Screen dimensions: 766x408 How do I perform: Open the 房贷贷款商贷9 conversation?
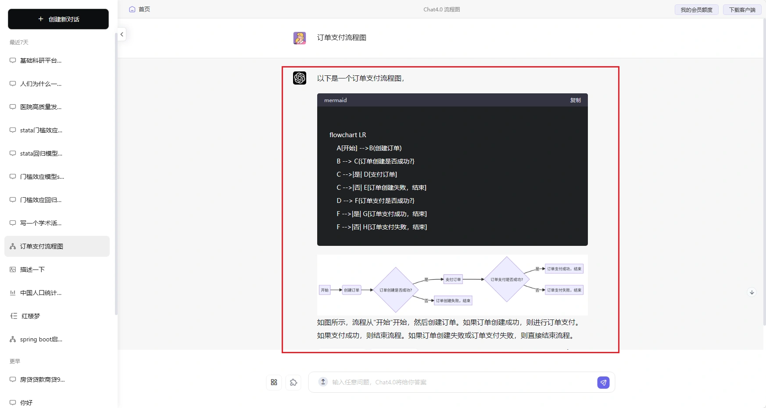(x=57, y=380)
